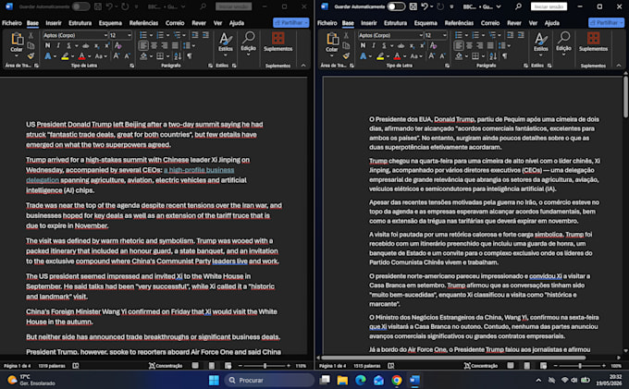
Task: Click Partilhar button in right window
Action: point(607,23)
